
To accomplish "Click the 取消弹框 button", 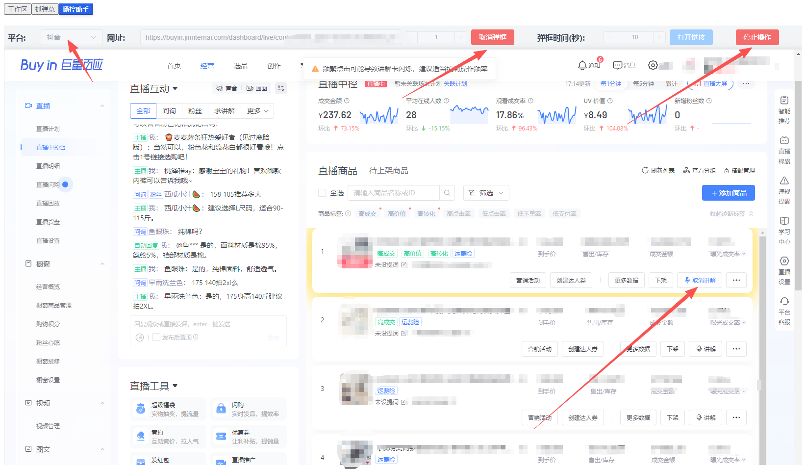I will tap(492, 37).
